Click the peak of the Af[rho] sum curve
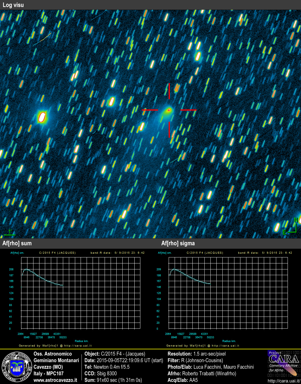301x384 pixels. pos(26,269)
